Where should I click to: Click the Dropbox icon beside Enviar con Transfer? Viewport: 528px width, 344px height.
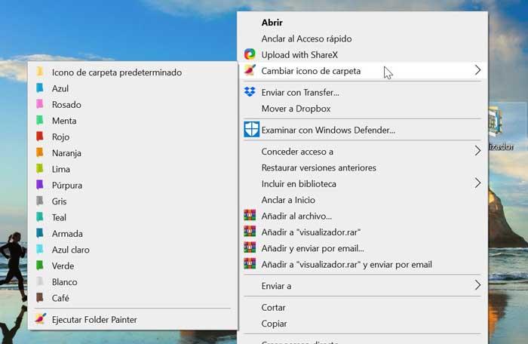click(250, 92)
